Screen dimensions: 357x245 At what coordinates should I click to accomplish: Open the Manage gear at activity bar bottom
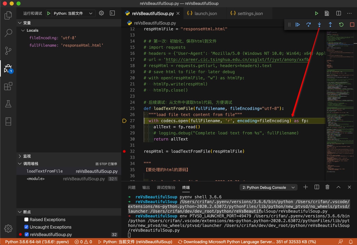tap(8, 228)
